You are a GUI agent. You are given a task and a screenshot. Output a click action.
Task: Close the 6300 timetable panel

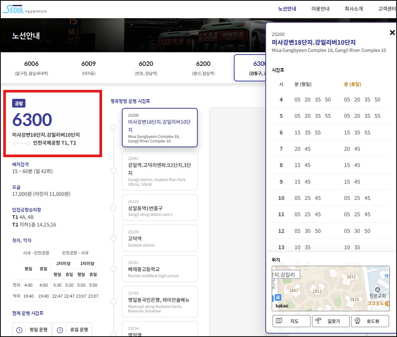(392, 33)
